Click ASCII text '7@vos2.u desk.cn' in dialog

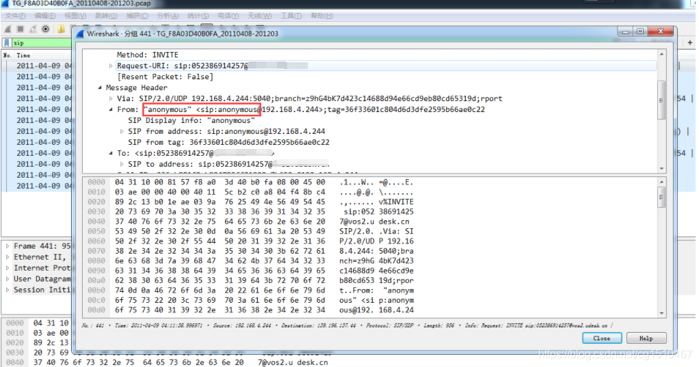(x=374, y=221)
